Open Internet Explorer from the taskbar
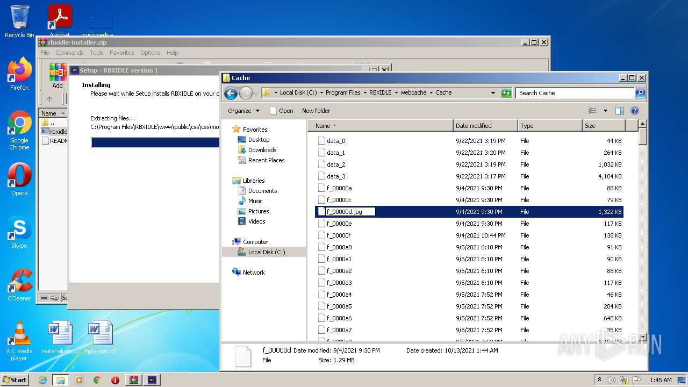This screenshot has width=688, height=387. click(x=42, y=380)
